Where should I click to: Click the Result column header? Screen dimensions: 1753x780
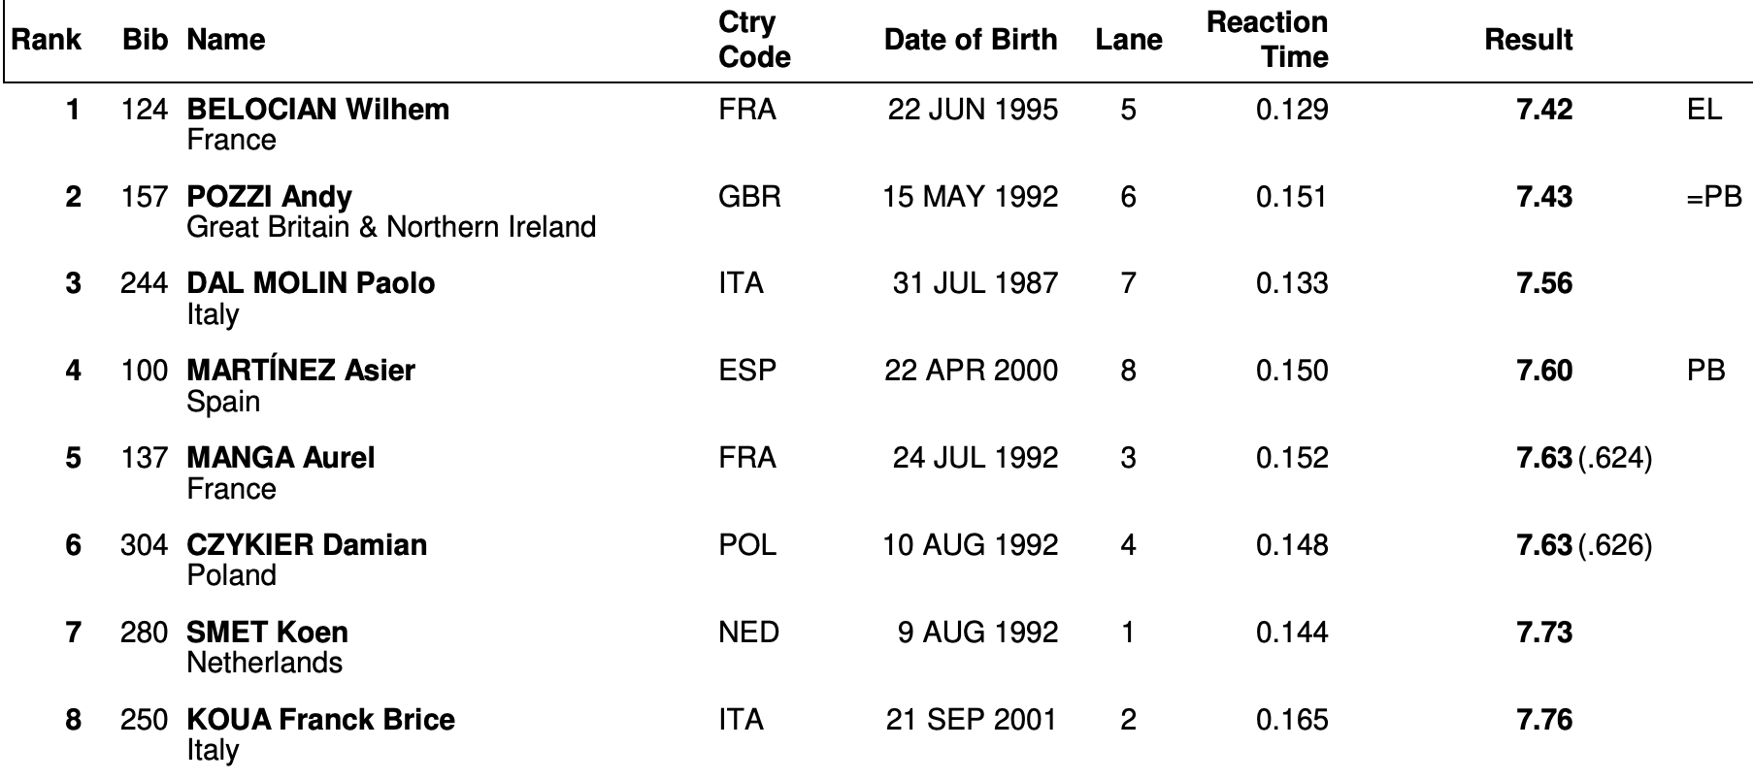click(x=1529, y=40)
